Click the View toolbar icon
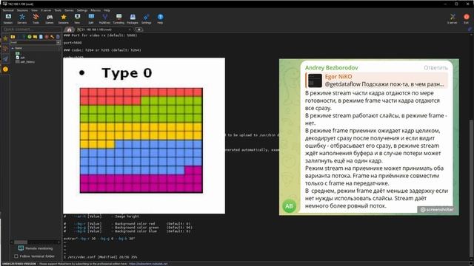 [x=77, y=18]
